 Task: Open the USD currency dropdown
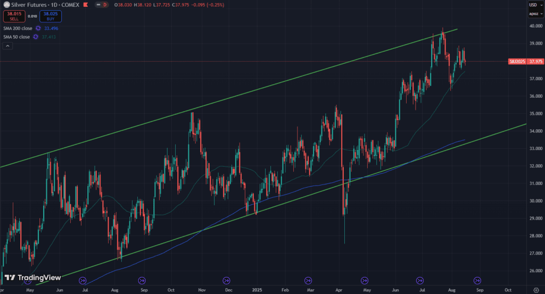534,5
